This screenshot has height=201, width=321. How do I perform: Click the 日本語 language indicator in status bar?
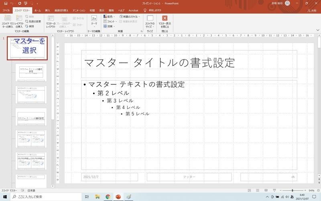tap(31, 191)
